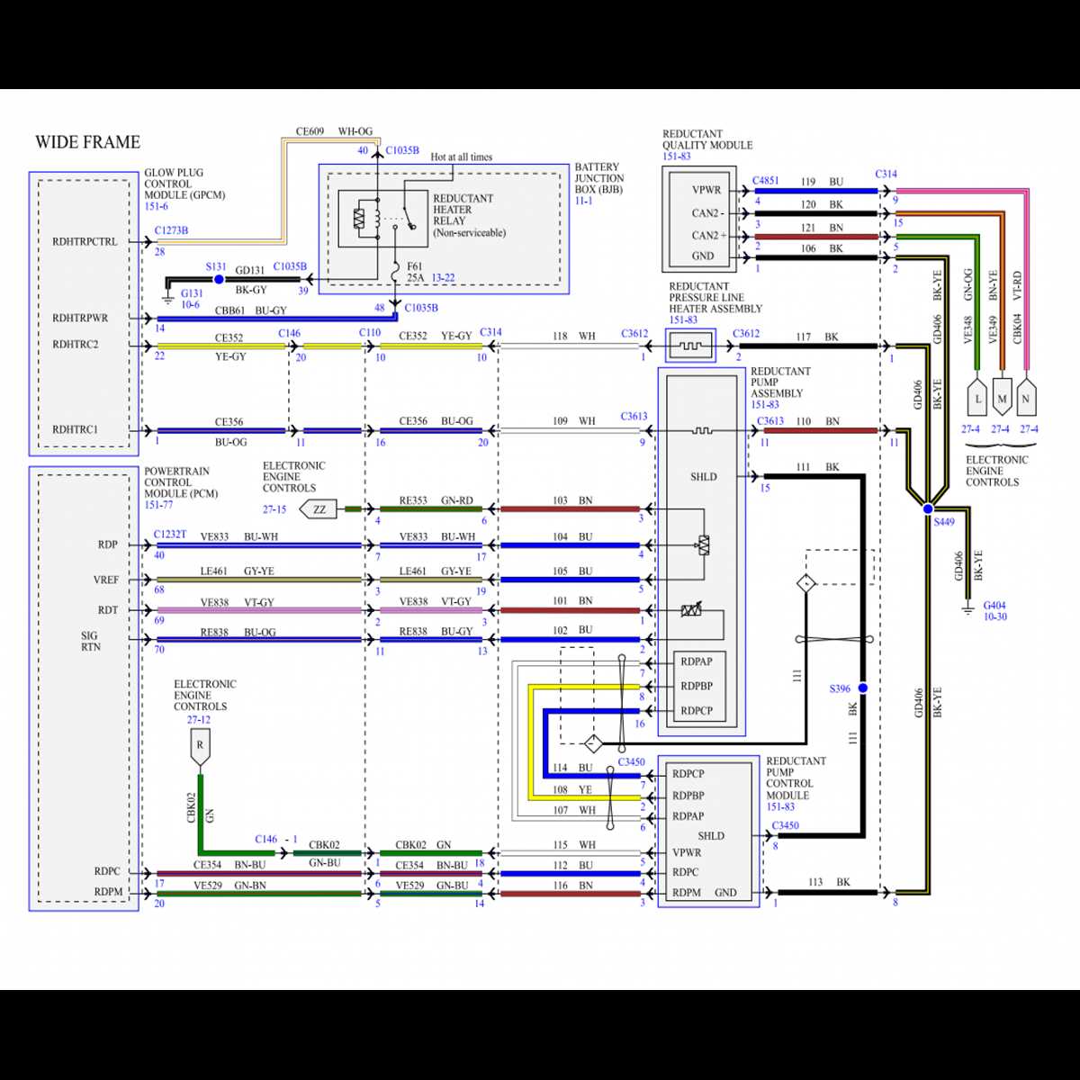1080x1080 pixels.
Task: Click the G131 ground symbol
Action: [x=166, y=297]
